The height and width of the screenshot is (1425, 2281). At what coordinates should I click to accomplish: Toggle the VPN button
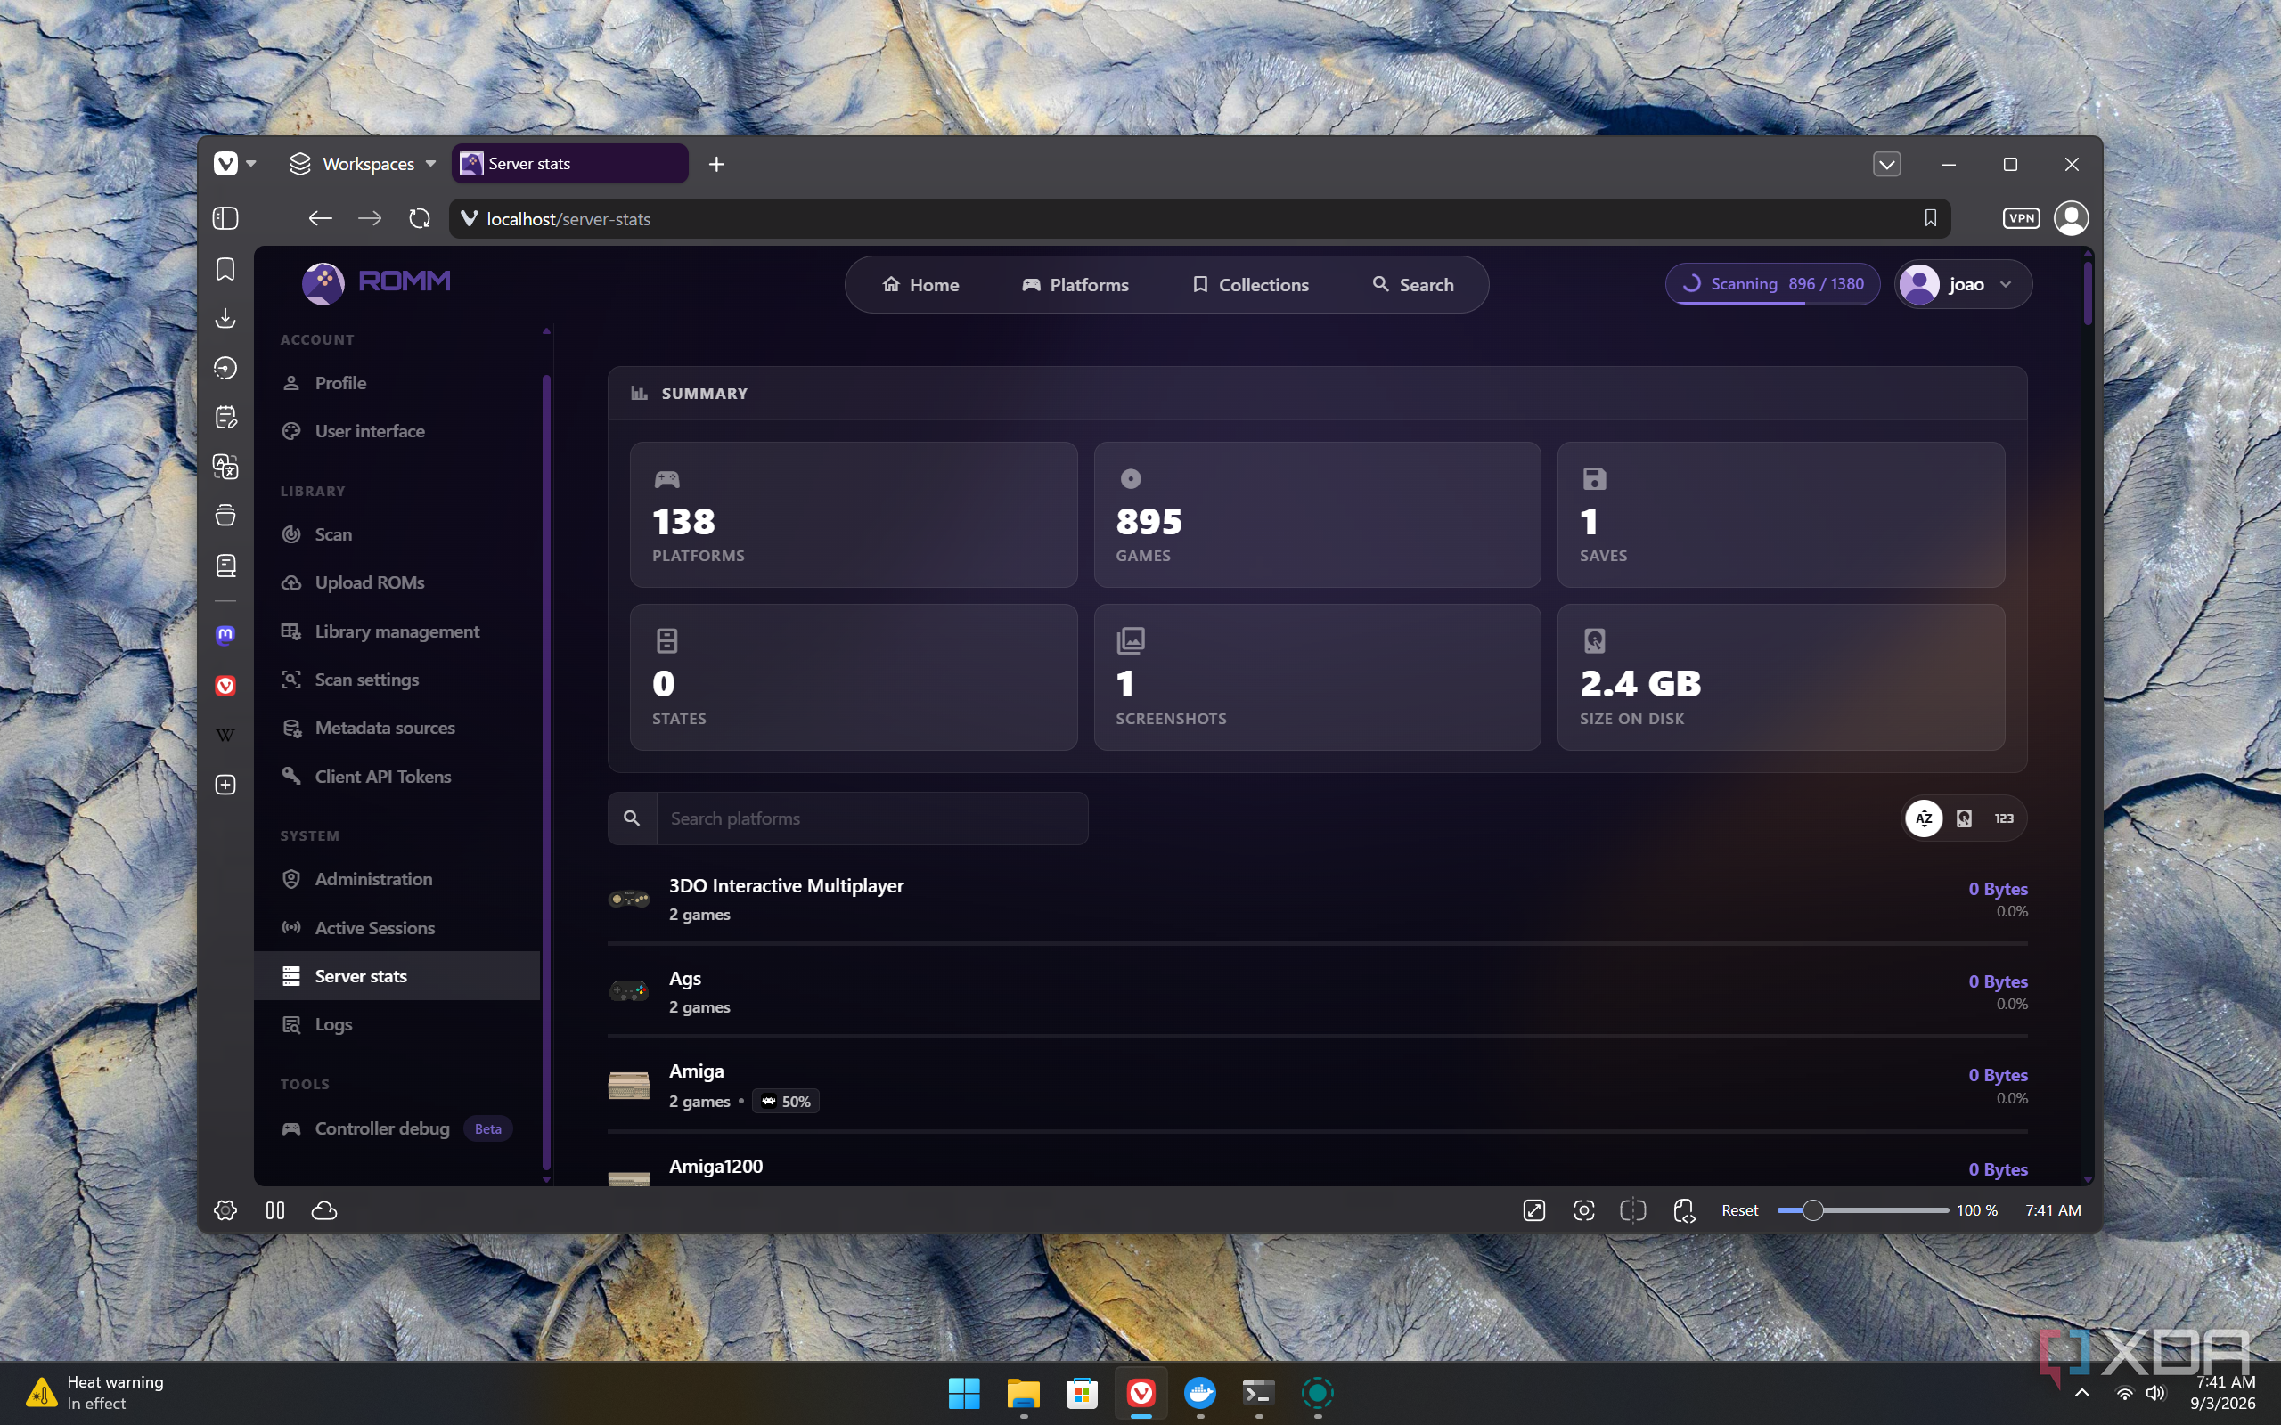tap(2021, 219)
